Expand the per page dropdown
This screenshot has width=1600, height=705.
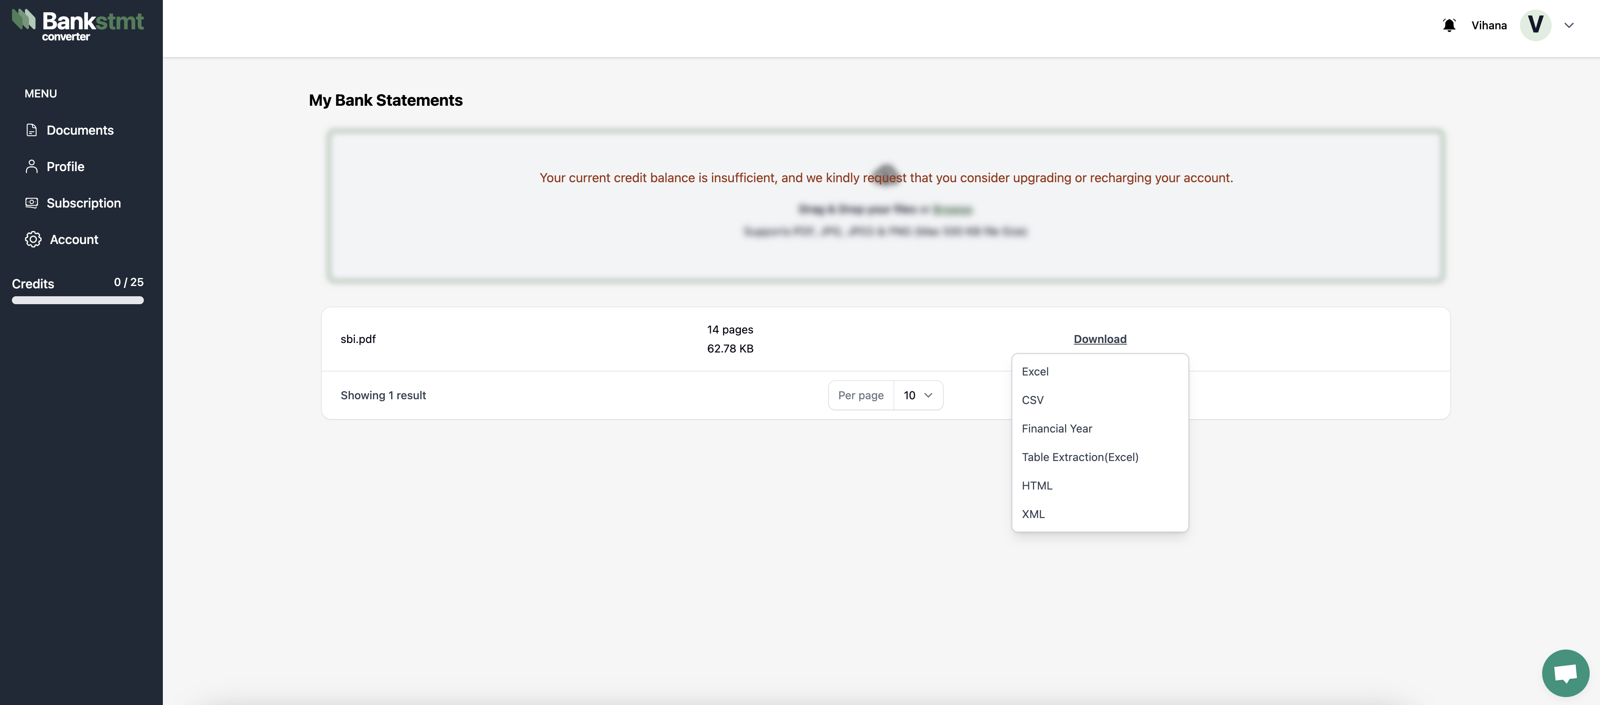tap(918, 395)
